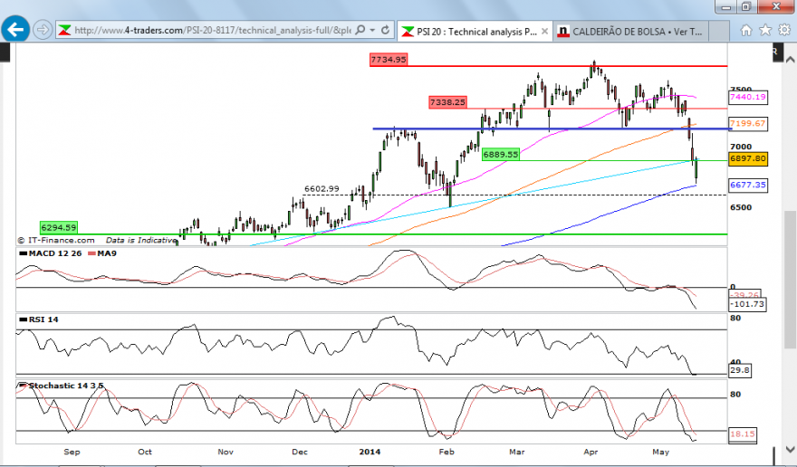This screenshot has height=467, width=797.
Task: Click the IT-Finance.com copyright text
Action: point(57,240)
